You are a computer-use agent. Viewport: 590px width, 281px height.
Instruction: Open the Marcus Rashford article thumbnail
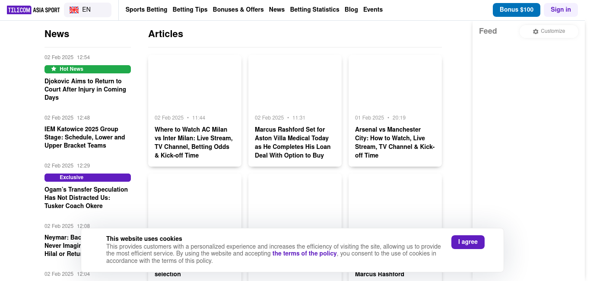pyautogui.click(x=295, y=82)
